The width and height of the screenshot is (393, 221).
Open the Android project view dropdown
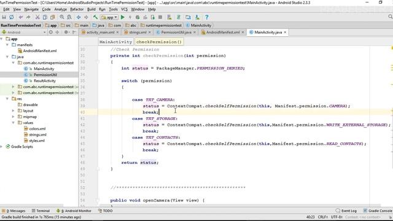(x=24, y=32)
